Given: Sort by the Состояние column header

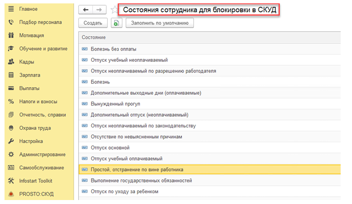Looking at the screenshot, I should 210,37.
